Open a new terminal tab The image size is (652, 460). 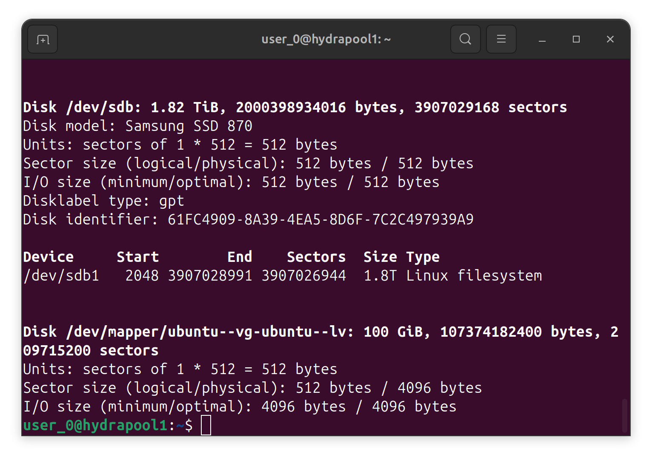[43, 40]
